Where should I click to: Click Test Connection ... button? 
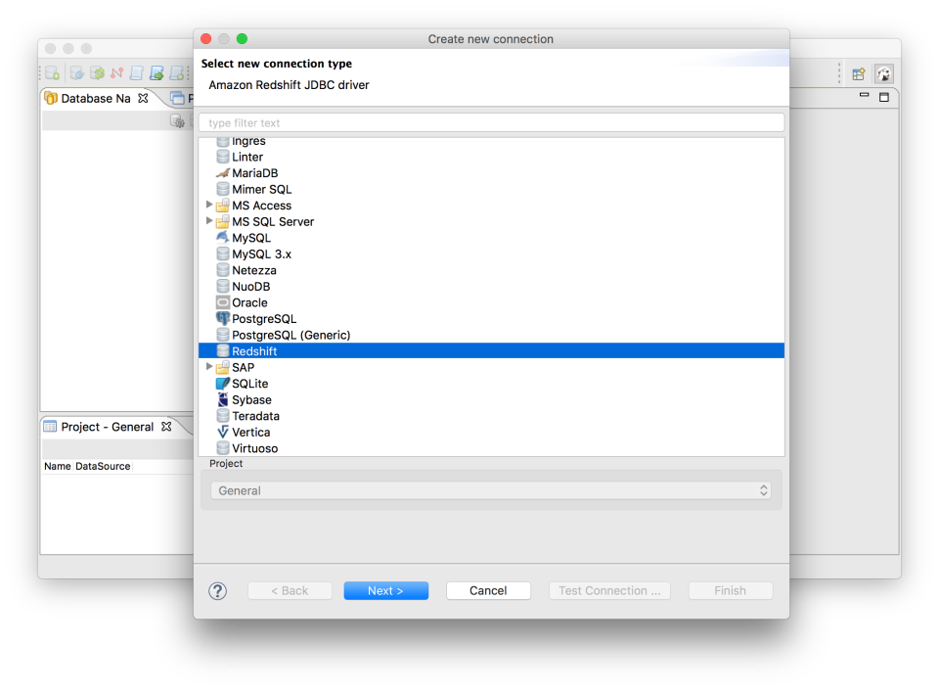[x=609, y=590]
